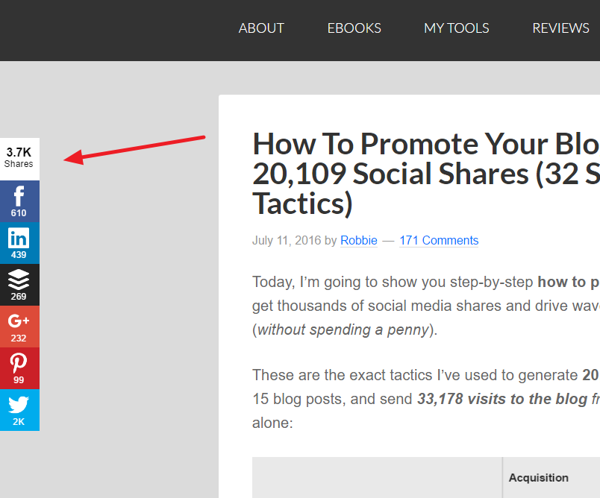Screen dimensions: 600x498
Task: Open the author link Robbie
Action: 358,240
